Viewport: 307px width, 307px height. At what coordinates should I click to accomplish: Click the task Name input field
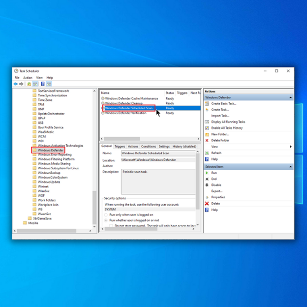pyautogui.click(x=158, y=153)
